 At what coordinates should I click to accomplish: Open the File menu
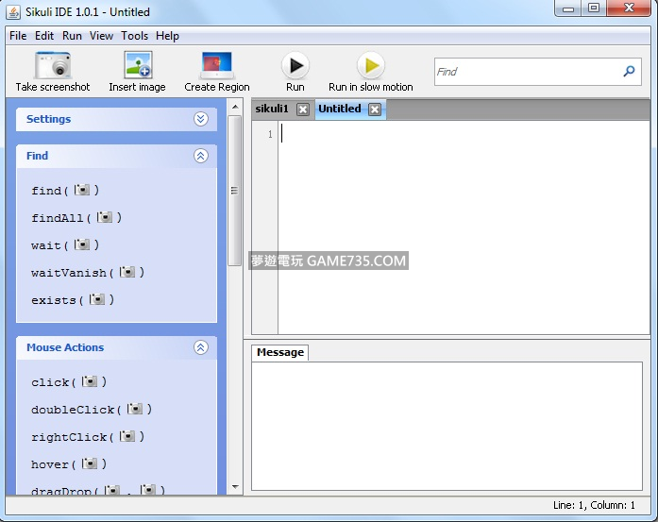pos(18,36)
